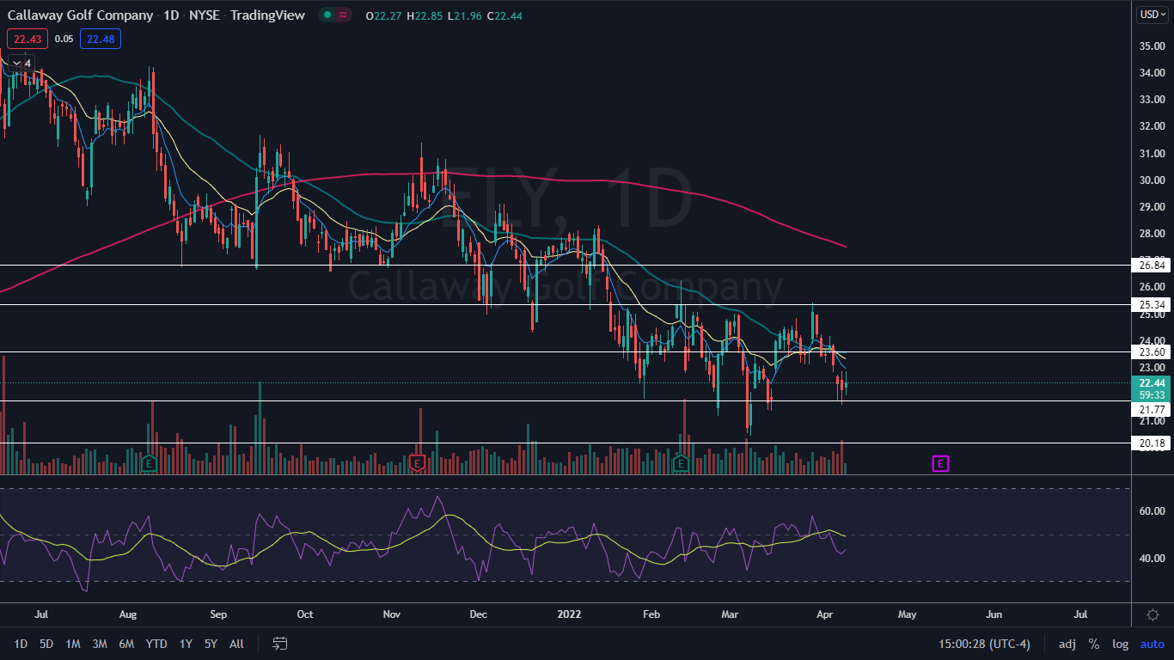Toggle percent scale mode

pyautogui.click(x=1094, y=644)
